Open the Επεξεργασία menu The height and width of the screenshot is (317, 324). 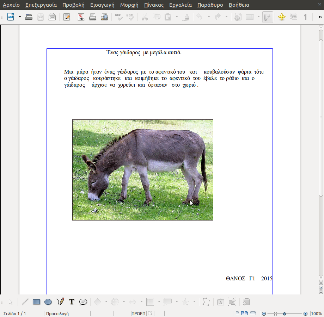pos(41,5)
